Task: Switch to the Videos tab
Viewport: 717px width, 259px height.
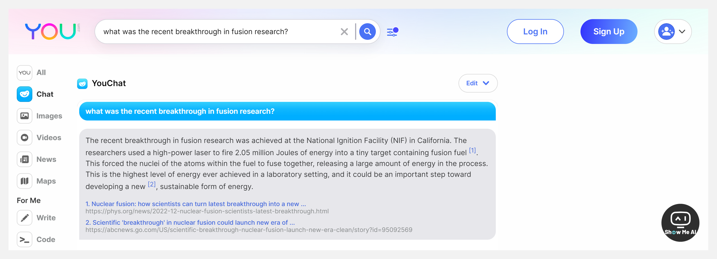Action: (39, 138)
